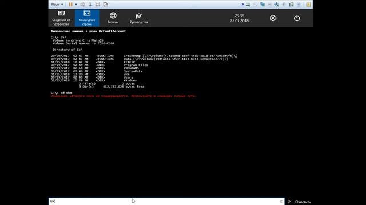Click the red error message line

tap(124, 96)
